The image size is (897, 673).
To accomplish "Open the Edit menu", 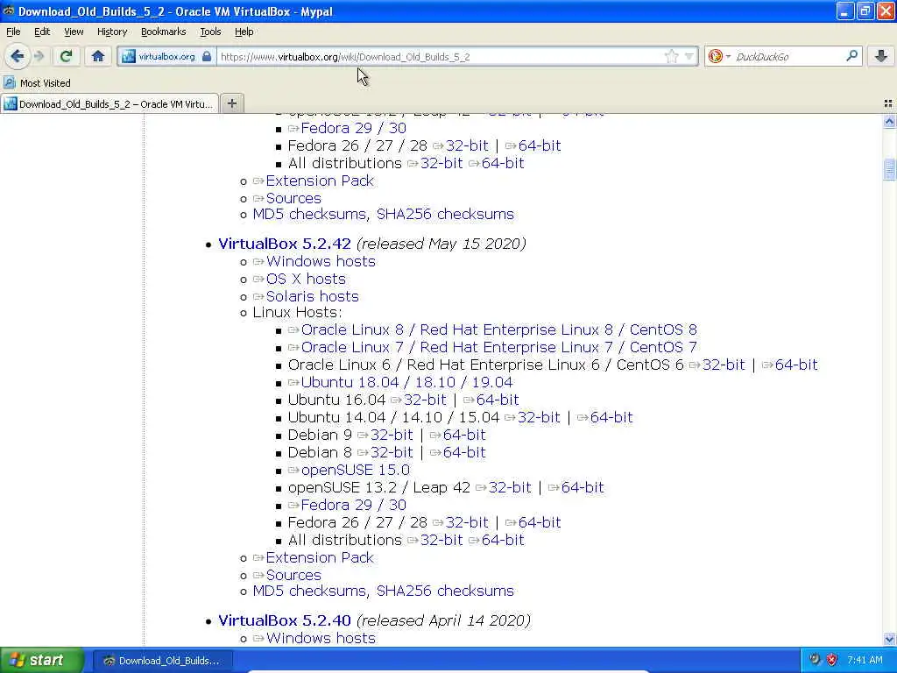I will (x=42, y=32).
